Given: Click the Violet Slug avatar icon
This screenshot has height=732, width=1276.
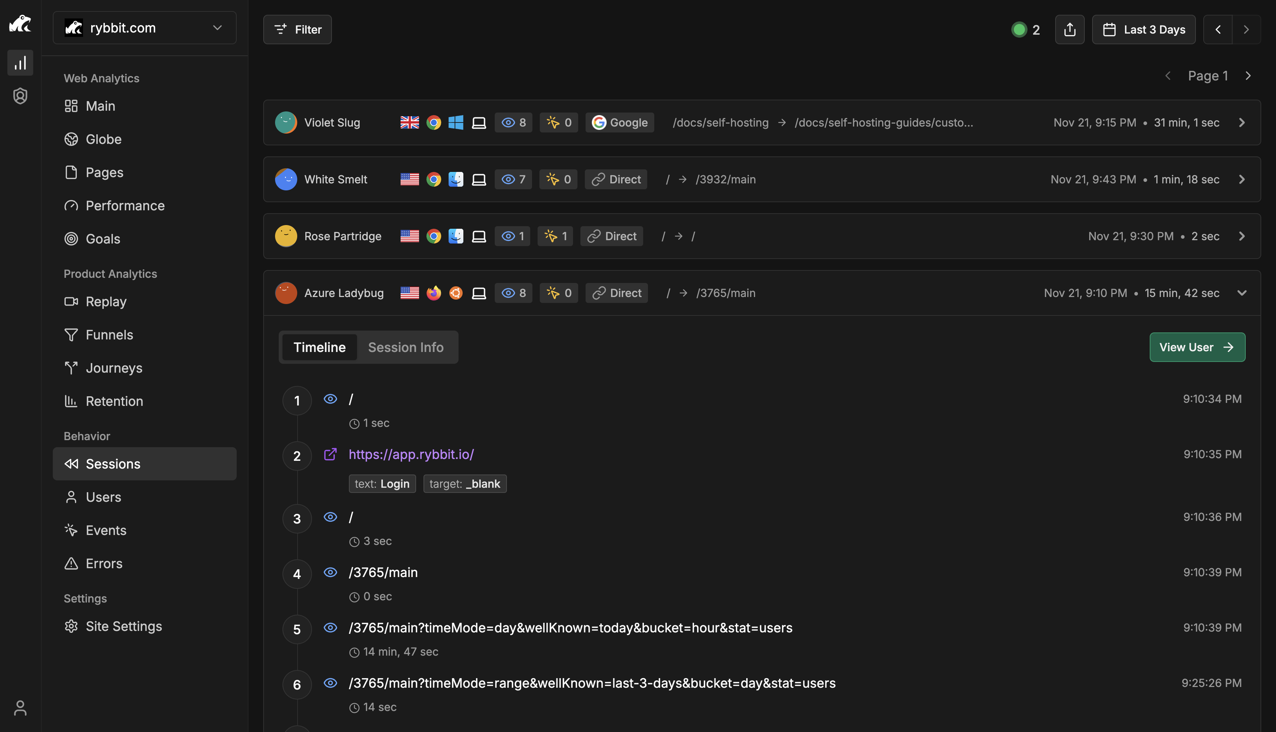Looking at the screenshot, I should click(x=286, y=122).
